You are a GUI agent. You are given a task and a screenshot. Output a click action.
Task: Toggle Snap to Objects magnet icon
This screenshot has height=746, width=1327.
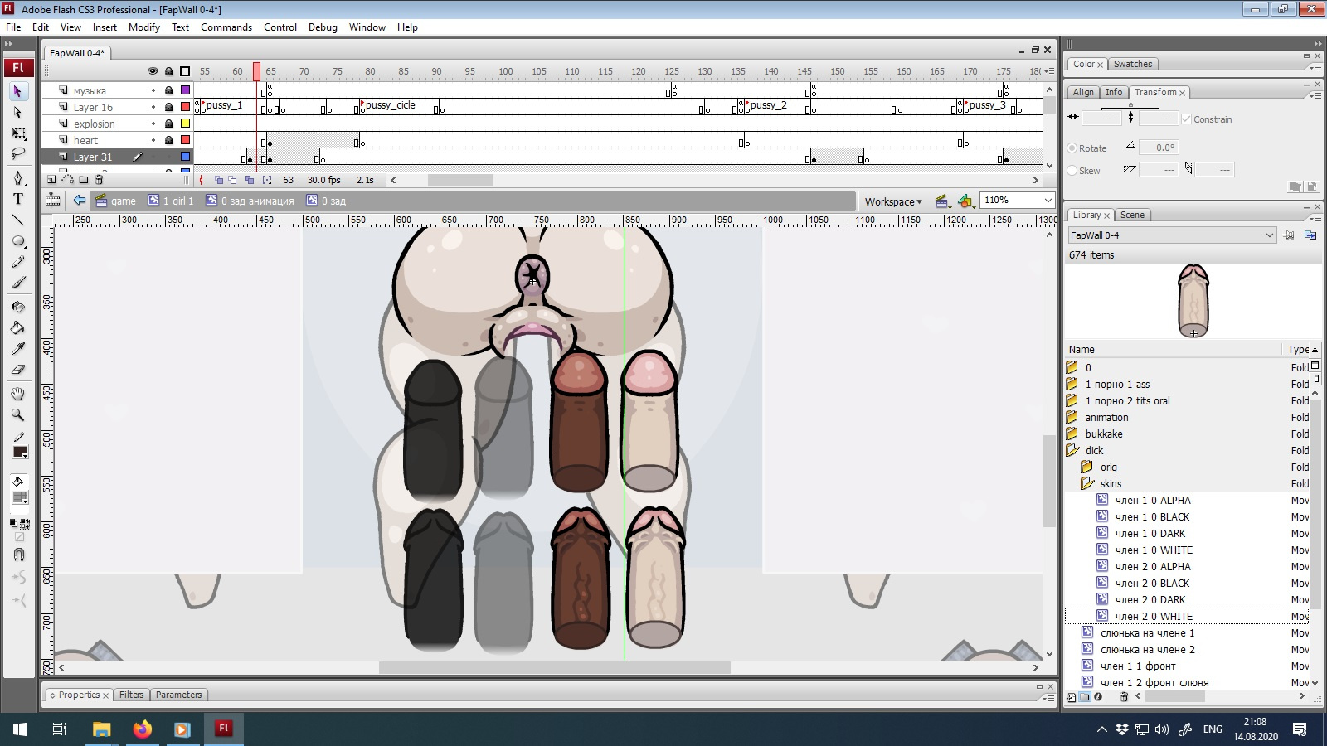tap(18, 555)
